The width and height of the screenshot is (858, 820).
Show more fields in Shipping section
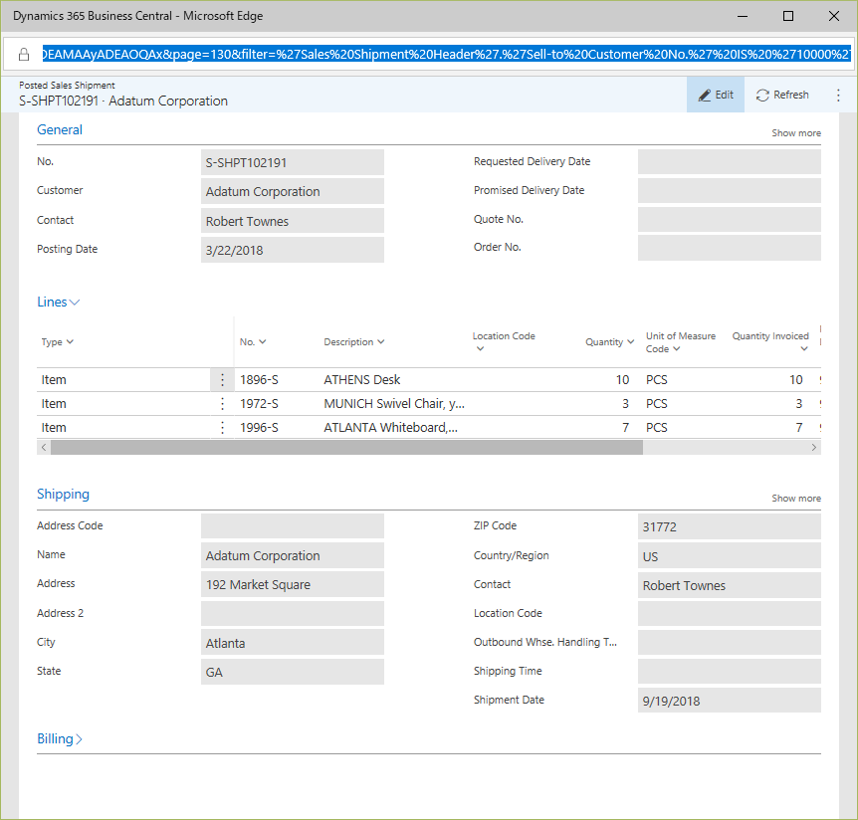click(x=796, y=499)
